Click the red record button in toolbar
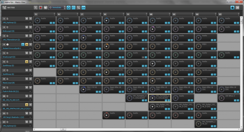The width and height of the screenshot is (244, 132). coord(41,7)
